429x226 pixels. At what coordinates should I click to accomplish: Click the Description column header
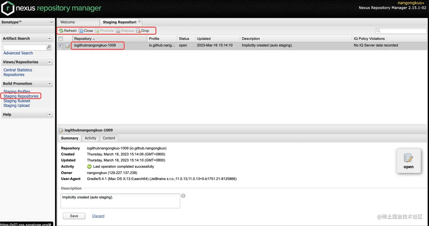[296, 39]
